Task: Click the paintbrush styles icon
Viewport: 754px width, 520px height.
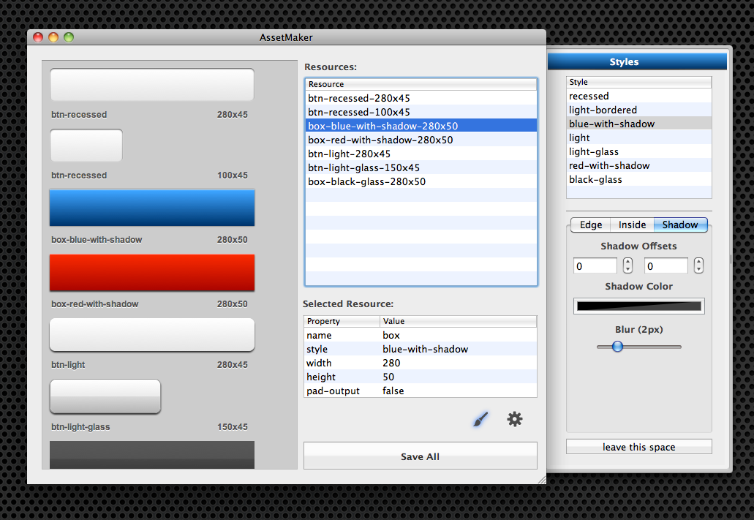Action: [480, 419]
